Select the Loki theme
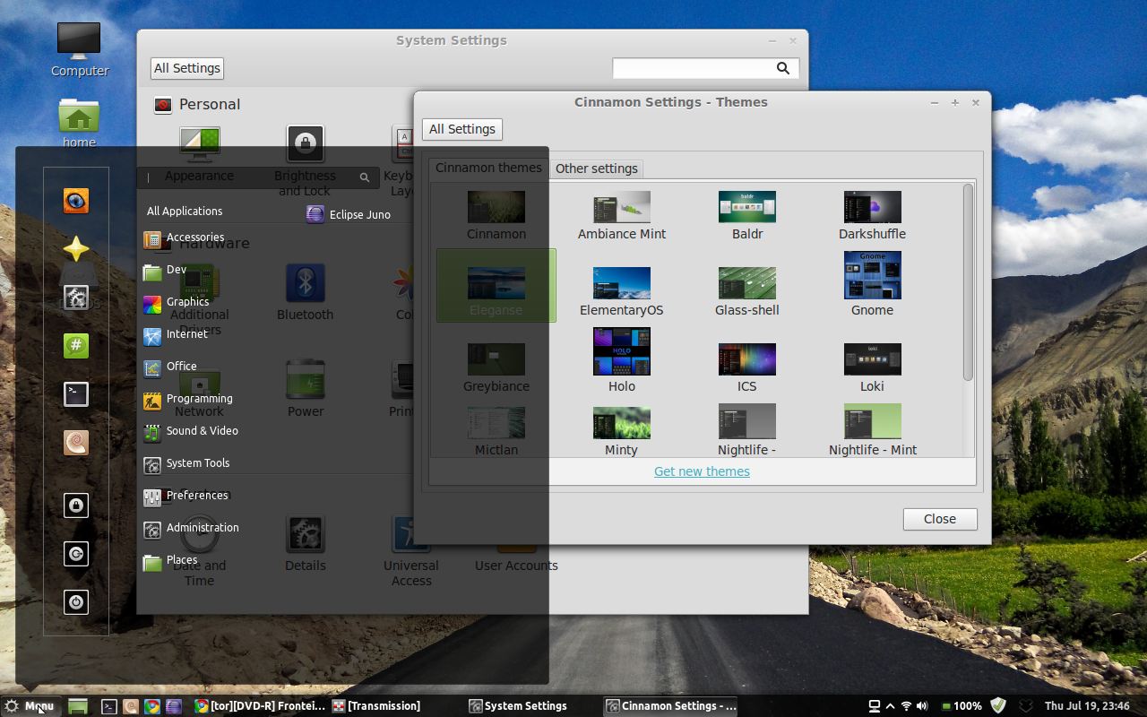The width and height of the screenshot is (1147, 717). [x=872, y=367]
